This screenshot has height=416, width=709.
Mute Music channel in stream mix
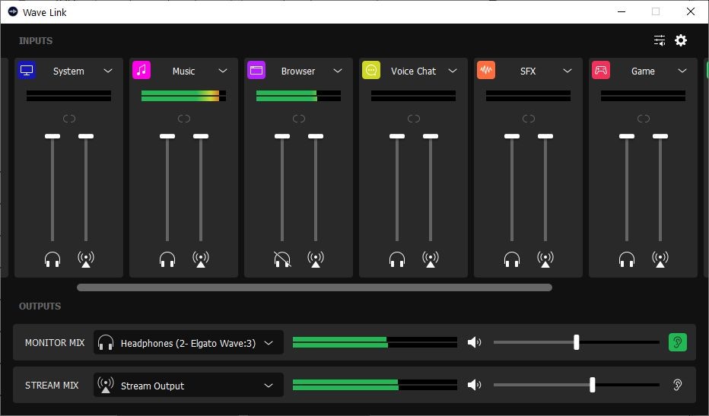[x=201, y=259]
